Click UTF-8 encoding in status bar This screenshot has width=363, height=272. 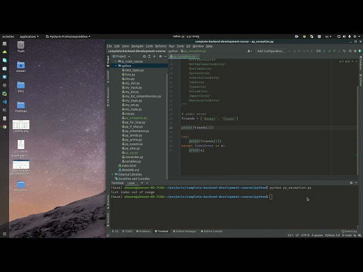pos(305,236)
